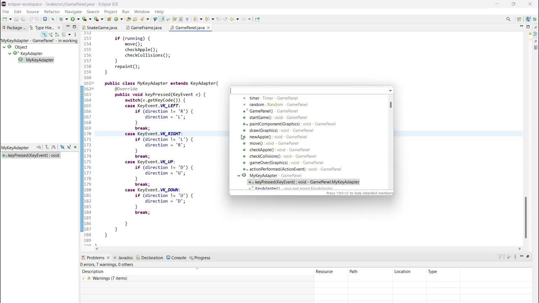Click the Debug bug icon in toolbar
This screenshot has height=303, width=539.
[x=61, y=19]
